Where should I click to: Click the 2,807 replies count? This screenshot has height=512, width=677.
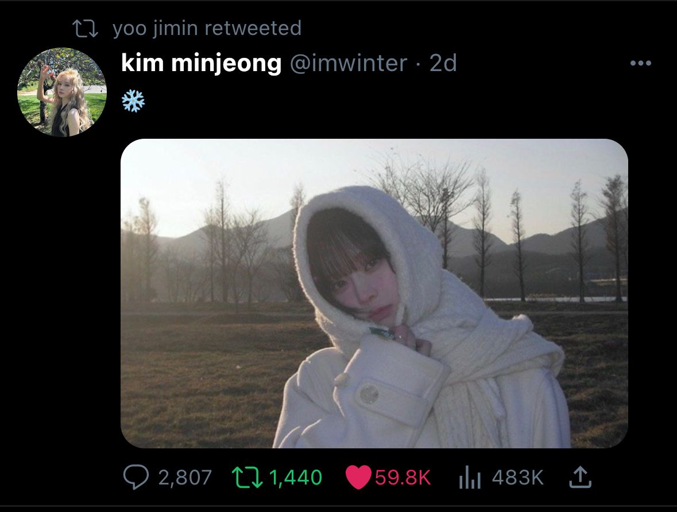tap(185, 477)
